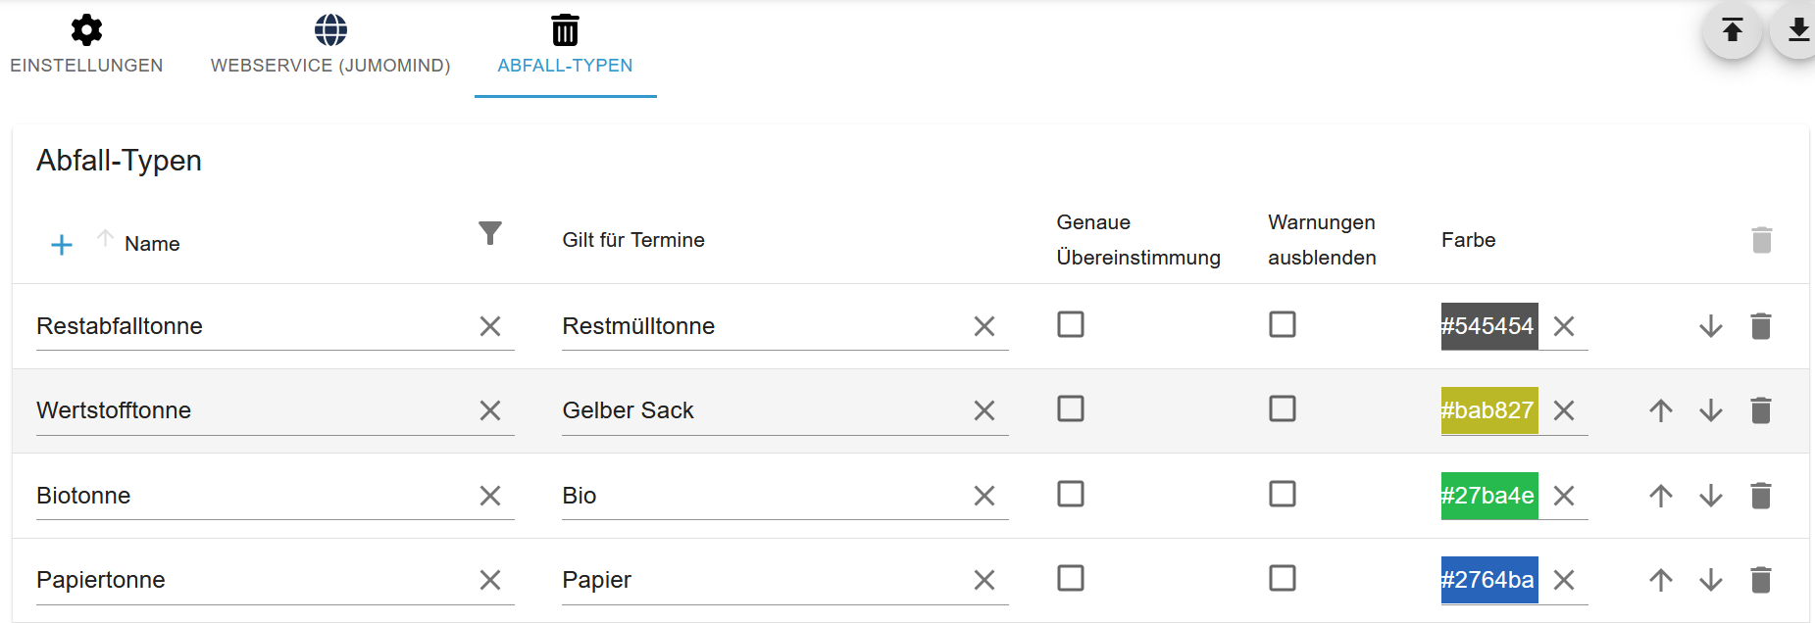Open the Einstellungen tab
This screenshot has height=623, width=1815.
(x=86, y=46)
